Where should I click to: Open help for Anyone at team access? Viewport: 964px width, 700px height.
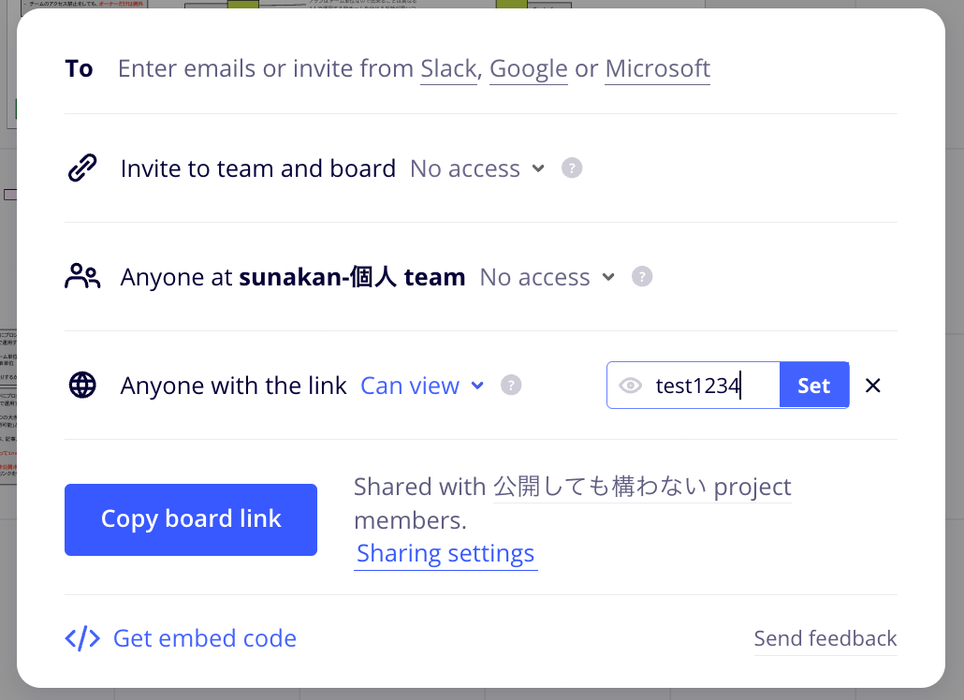642,277
